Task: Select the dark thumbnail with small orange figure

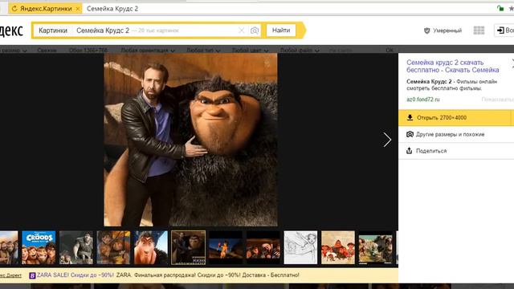Action: pyautogui.click(x=226, y=247)
